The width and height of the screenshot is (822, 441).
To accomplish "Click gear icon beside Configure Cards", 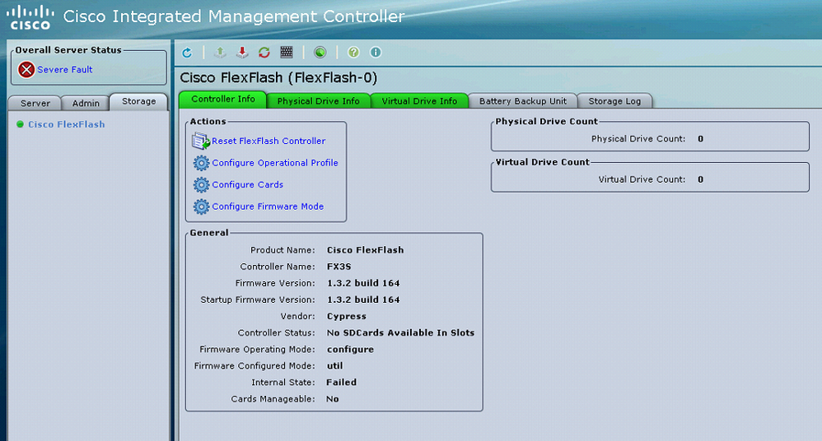I will [201, 185].
